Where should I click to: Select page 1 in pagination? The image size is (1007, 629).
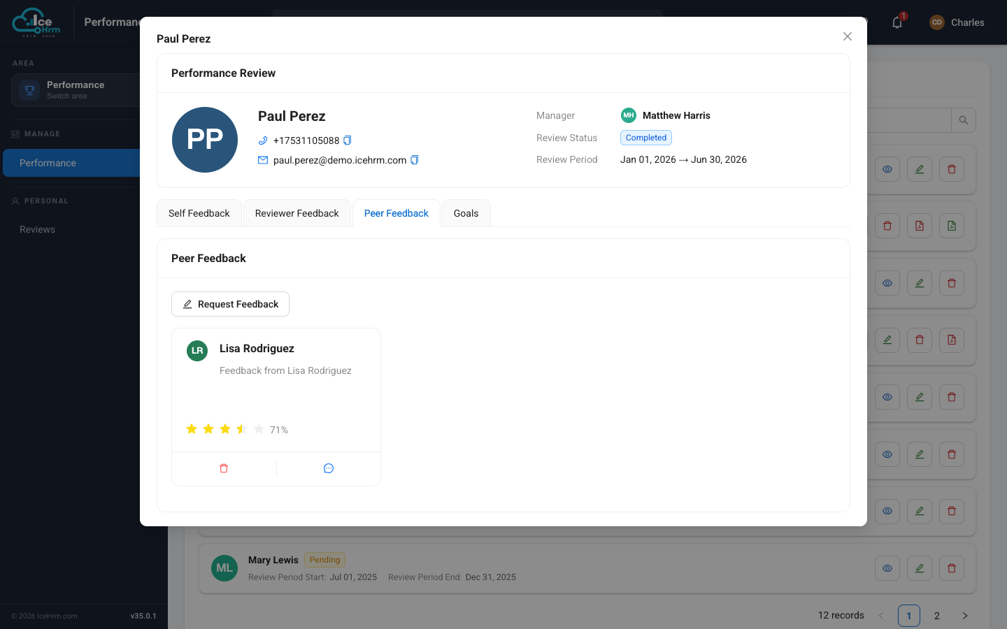point(909,616)
